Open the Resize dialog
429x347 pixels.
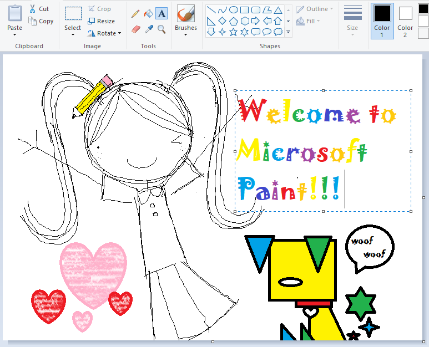(x=102, y=21)
